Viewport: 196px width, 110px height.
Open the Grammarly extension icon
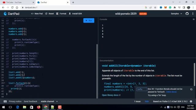click(170, 7)
